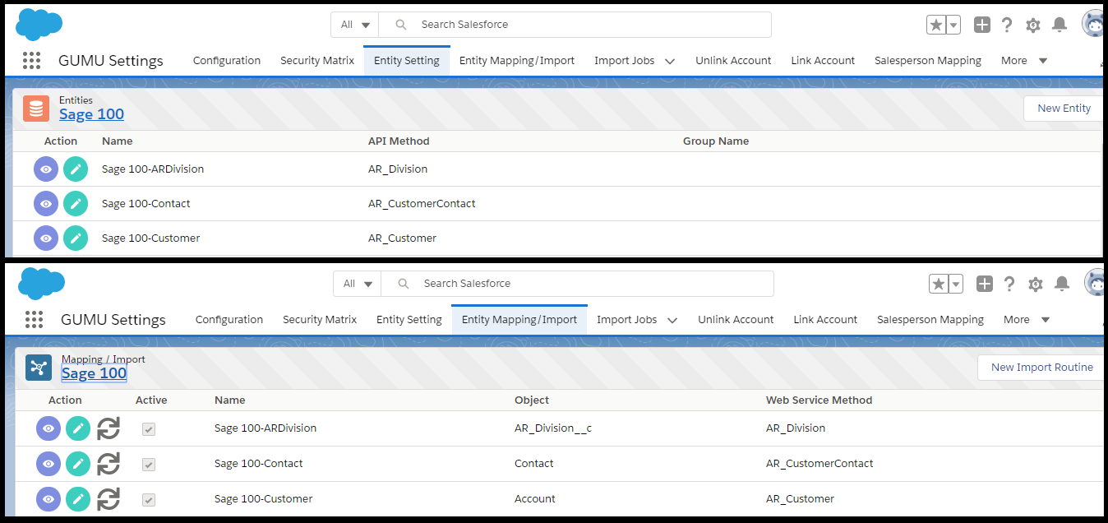
Task: Select AR_CustomerContact API Method cell in Entities
Action: 422,204
